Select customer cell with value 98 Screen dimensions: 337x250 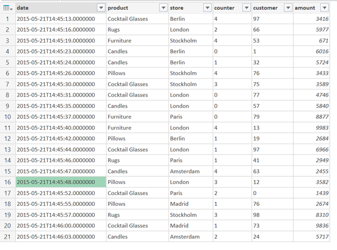[x=273, y=215]
